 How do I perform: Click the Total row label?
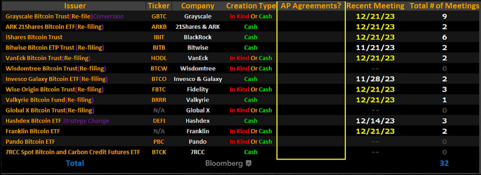point(75,163)
